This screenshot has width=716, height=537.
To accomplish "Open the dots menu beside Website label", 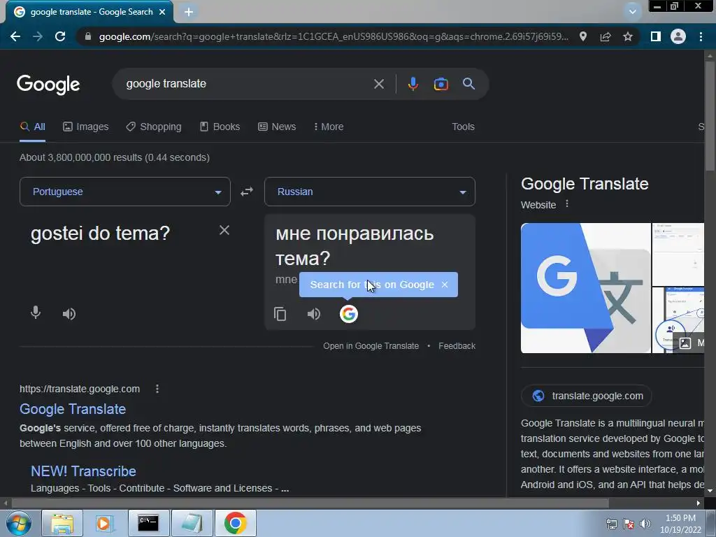I will click(567, 203).
